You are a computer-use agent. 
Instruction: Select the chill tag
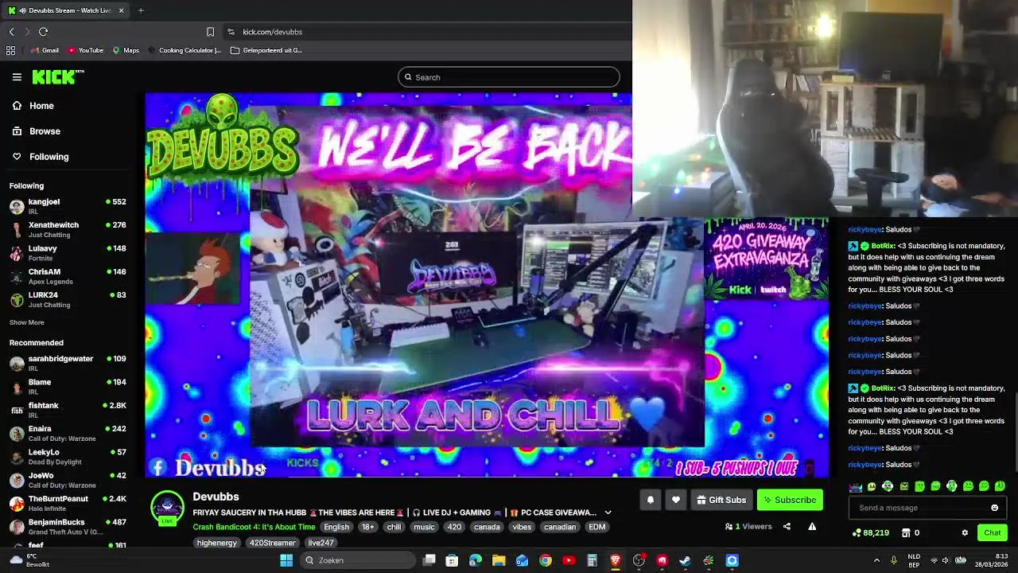pos(394,527)
